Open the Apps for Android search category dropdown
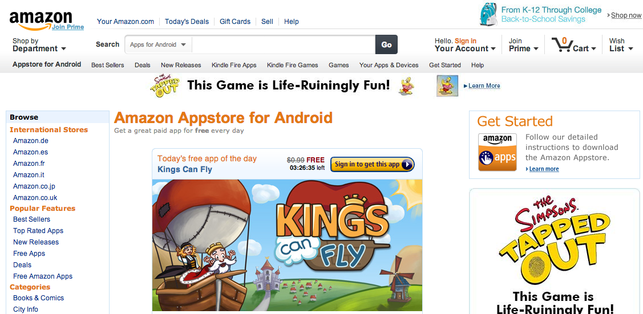Viewport: 643px width, 314px height. point(158,44)
